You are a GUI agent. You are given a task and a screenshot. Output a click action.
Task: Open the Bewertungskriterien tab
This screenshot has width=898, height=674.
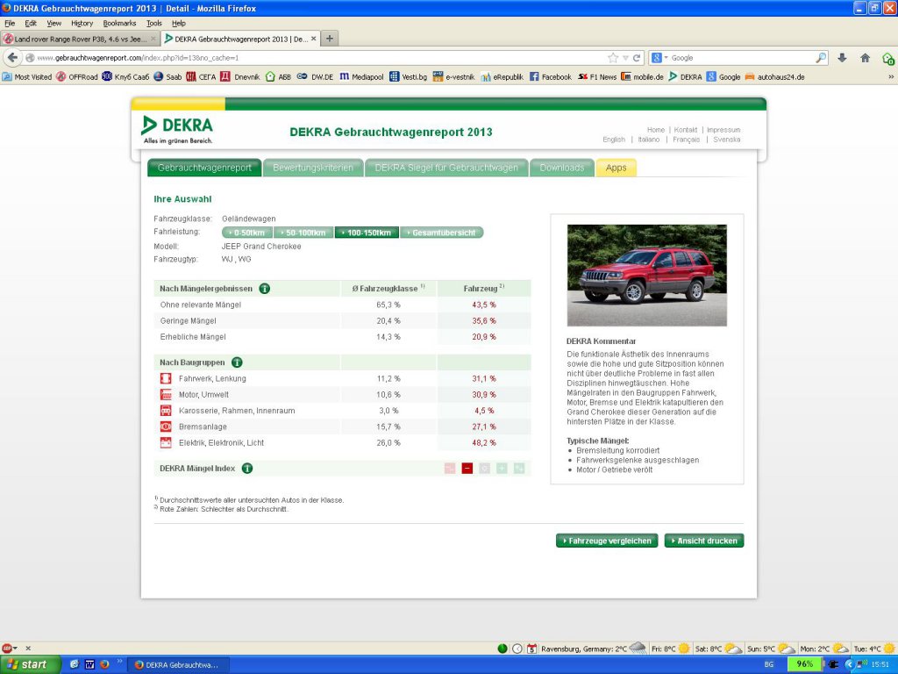[x=313, y=168]
